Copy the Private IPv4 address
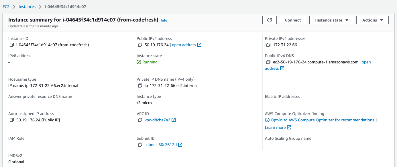The height and width of the screenshot is (167, 397). pyautogui.click(x=268, y=45)
